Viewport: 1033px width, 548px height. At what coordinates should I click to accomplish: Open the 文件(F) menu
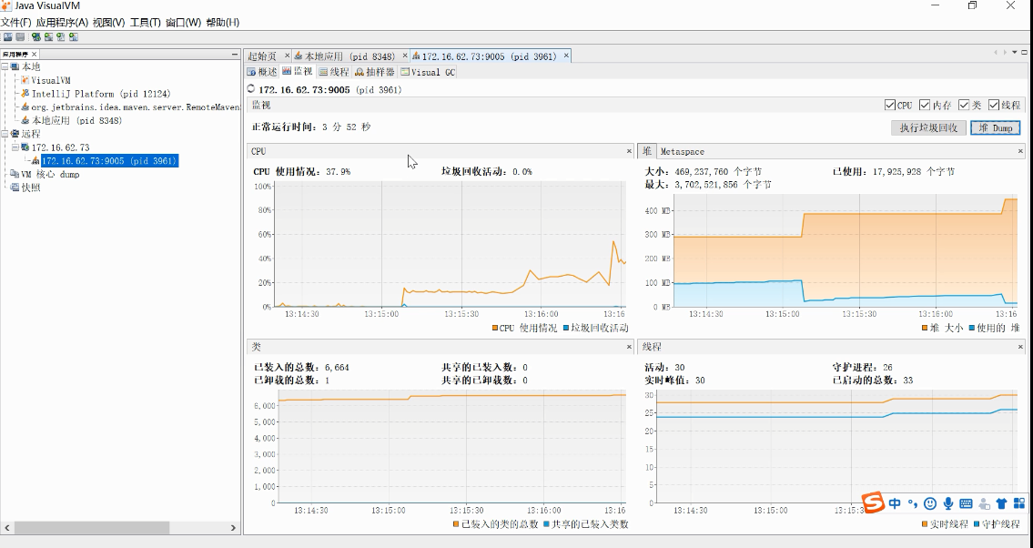coord(15,23)
